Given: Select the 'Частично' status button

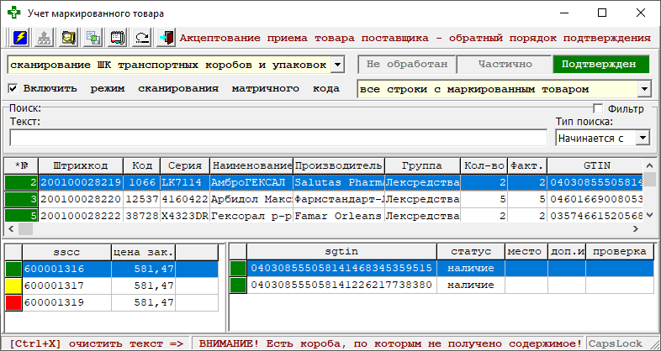Looking at the screenshot, I should pos(505,65).
